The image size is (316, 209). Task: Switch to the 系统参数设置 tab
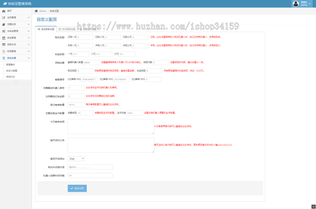tap(46, 29)
